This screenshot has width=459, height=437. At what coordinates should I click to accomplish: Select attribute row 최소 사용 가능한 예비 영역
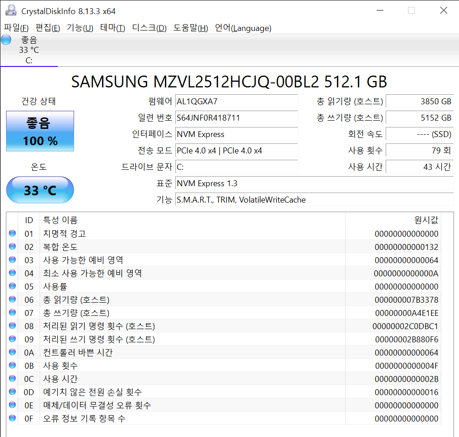[224, 273]
